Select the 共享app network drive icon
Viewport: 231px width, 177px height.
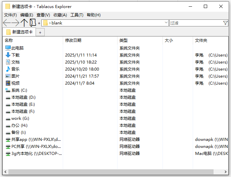[x=8, y=140]
